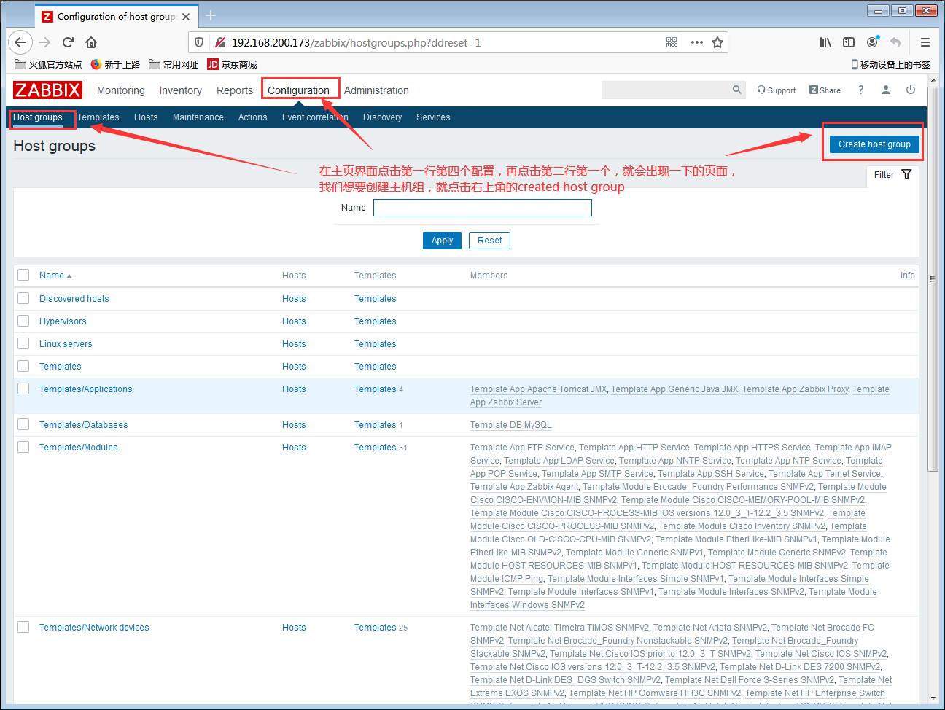Open the Administration menu
The height and width of the screenshot is (710, 945).
click(x=376, y=90)
